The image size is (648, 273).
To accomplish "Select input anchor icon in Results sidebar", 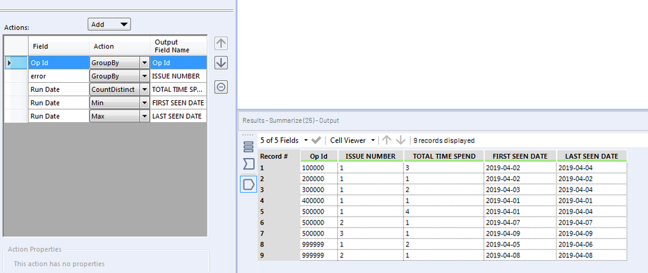I will click(x=248, y=164).
